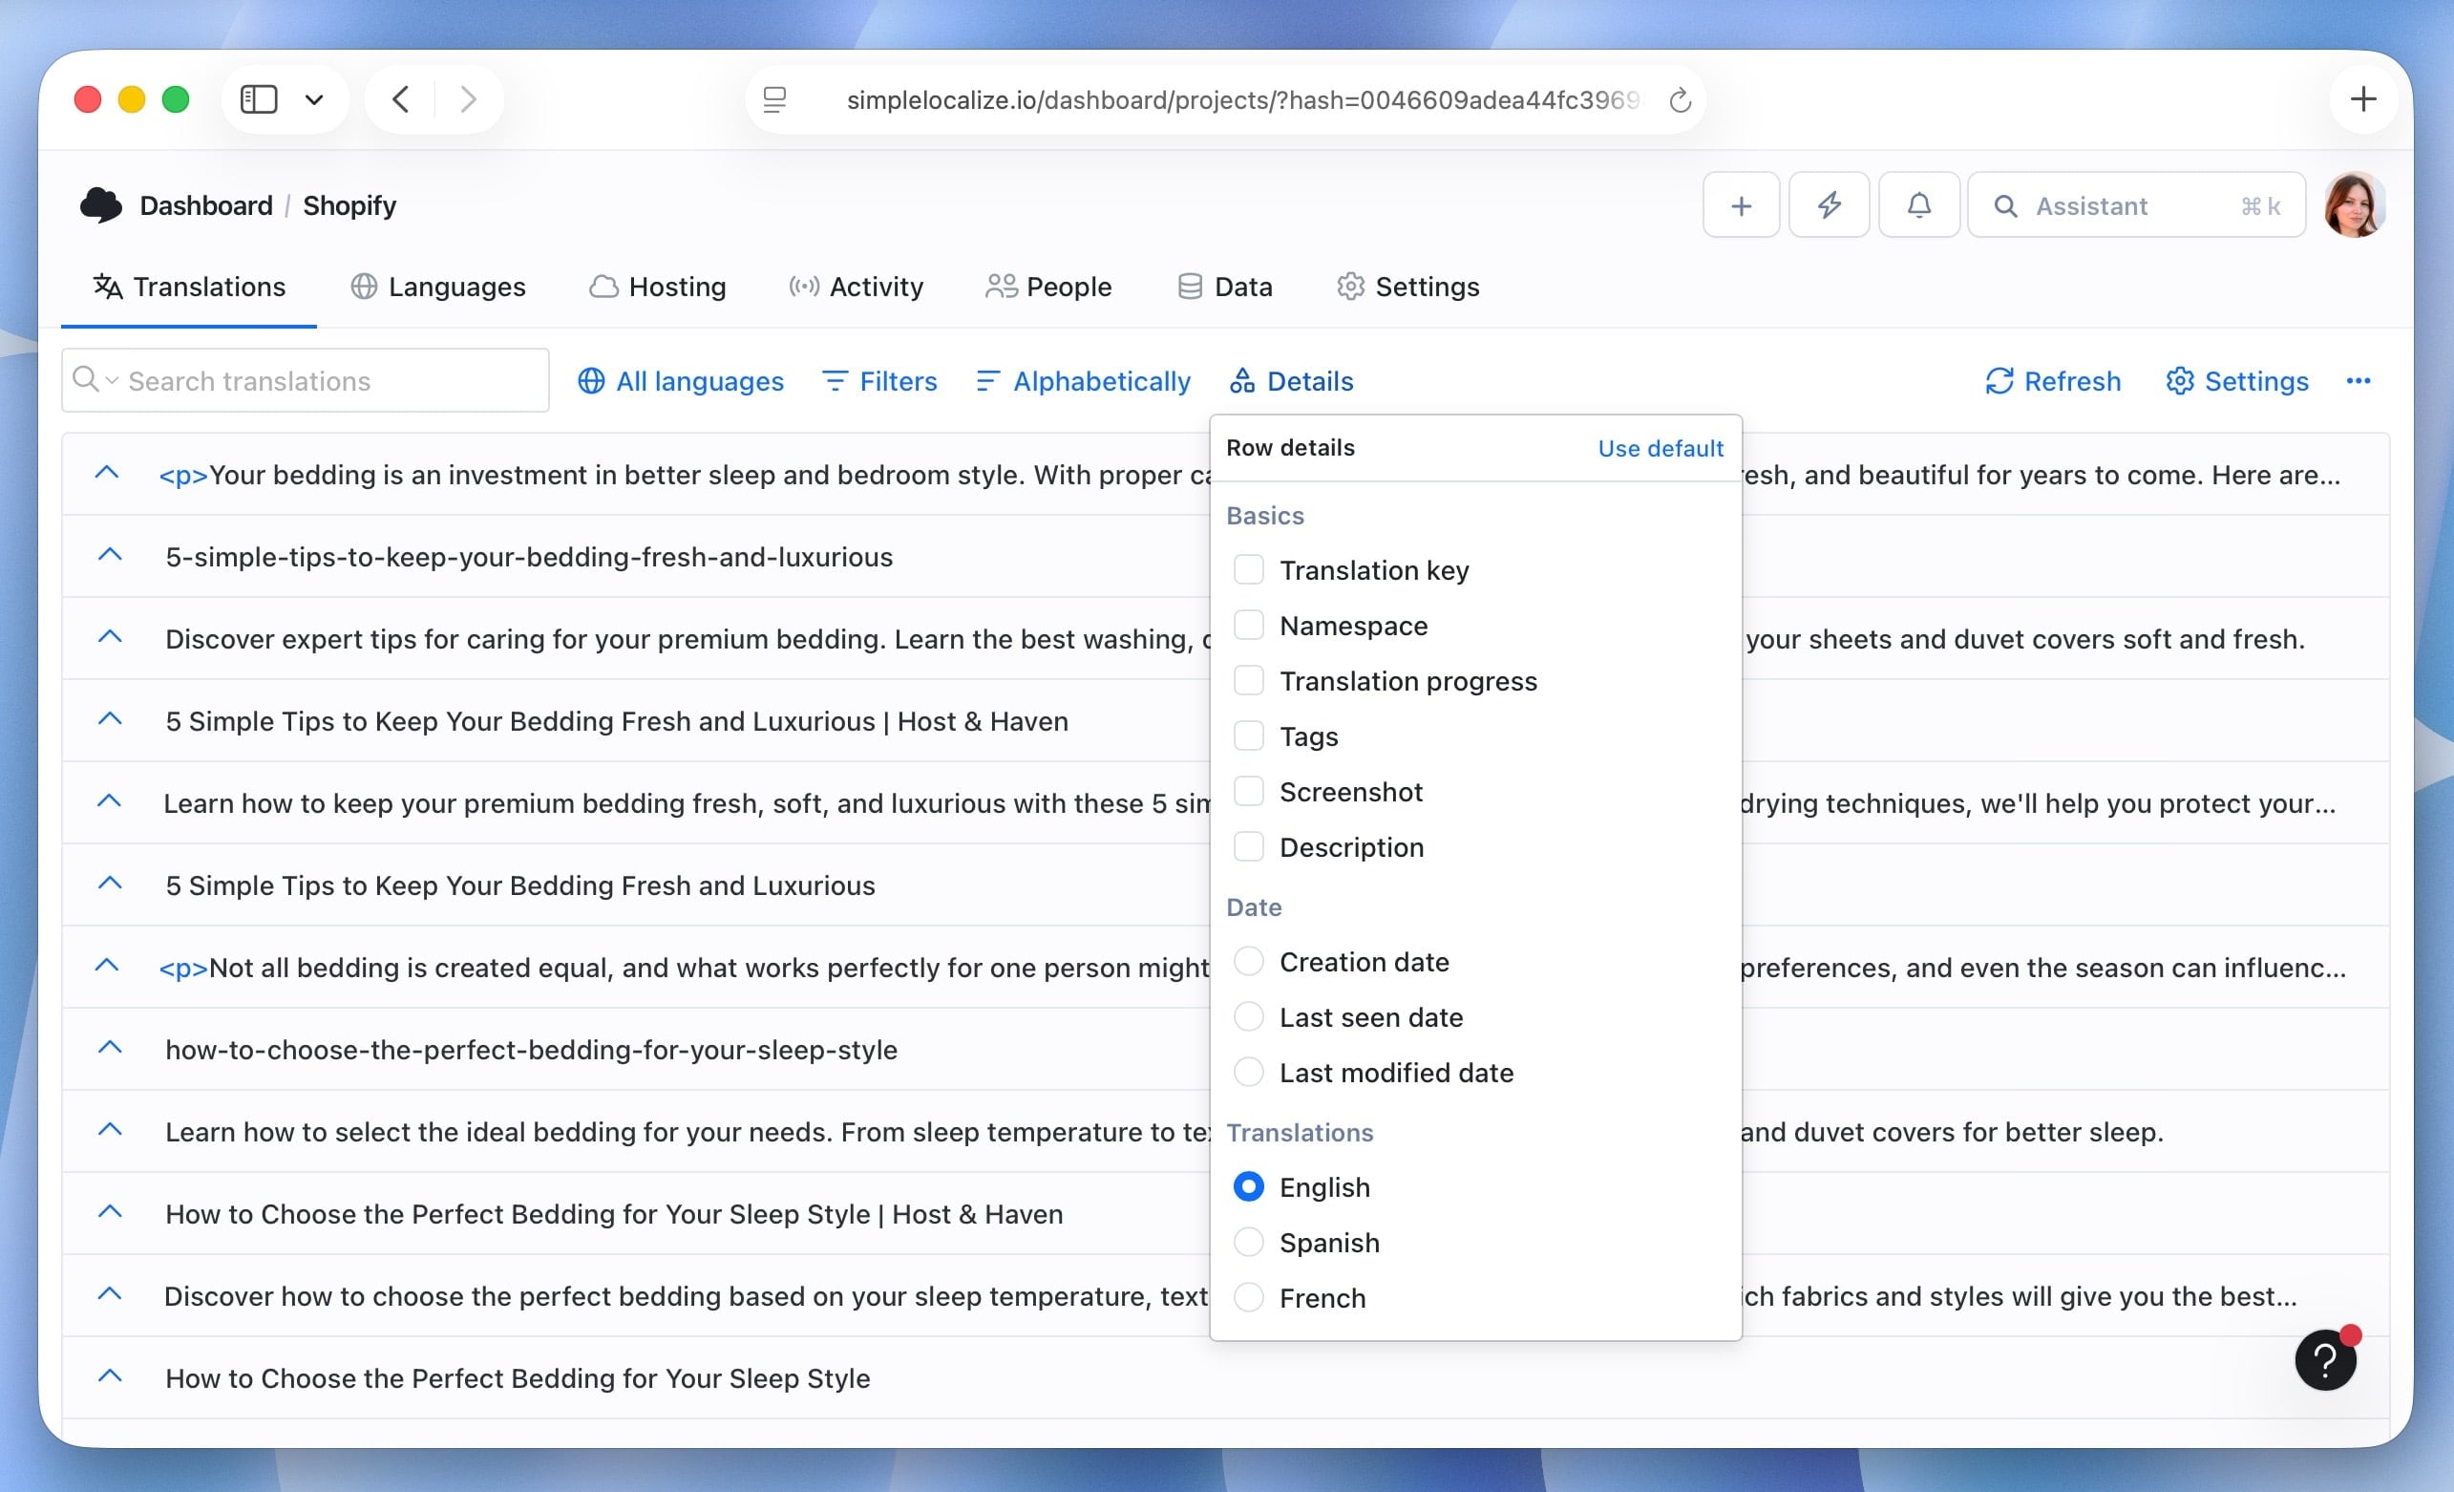The image size is (2454, 1492).
Task: Open the Hosting section icon
Action: (x=603, y=286)
